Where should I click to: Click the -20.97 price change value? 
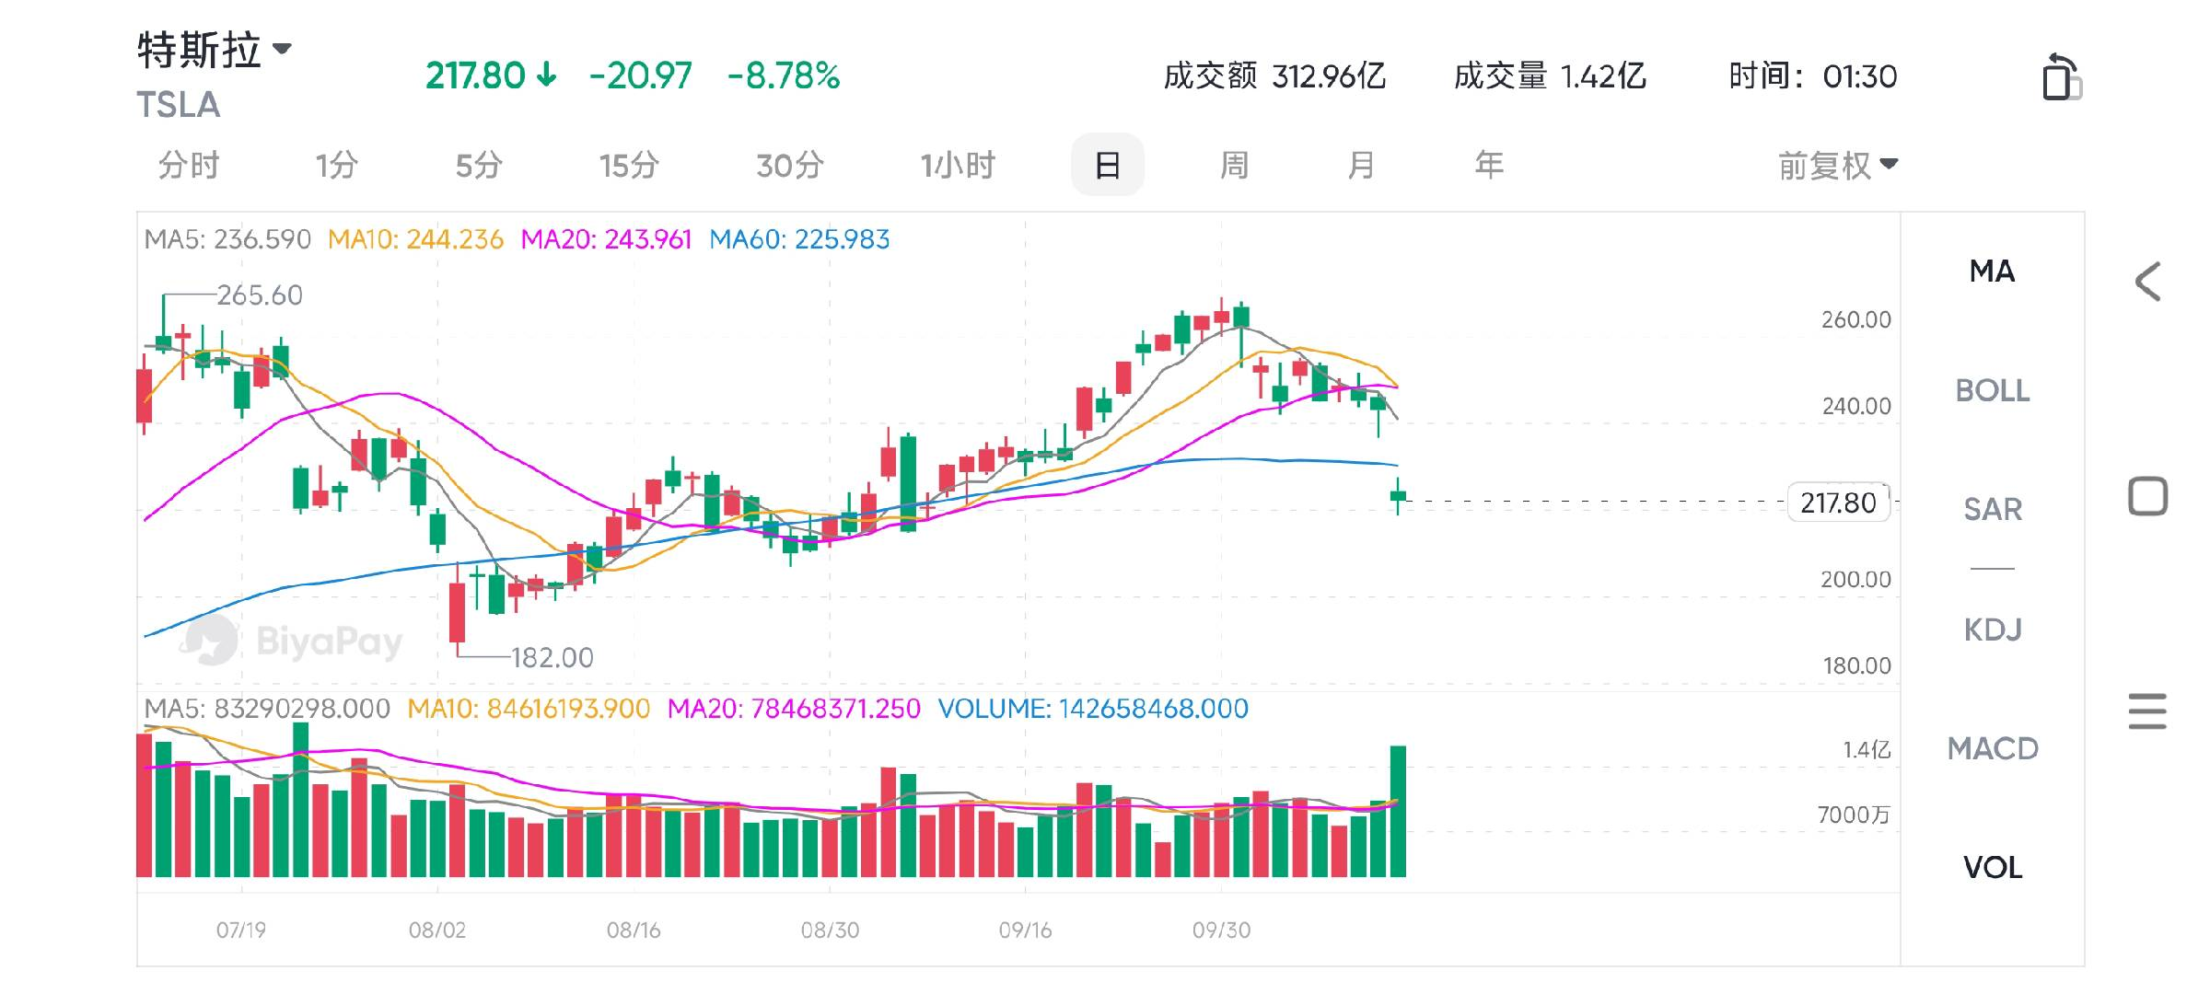point(640,75)
